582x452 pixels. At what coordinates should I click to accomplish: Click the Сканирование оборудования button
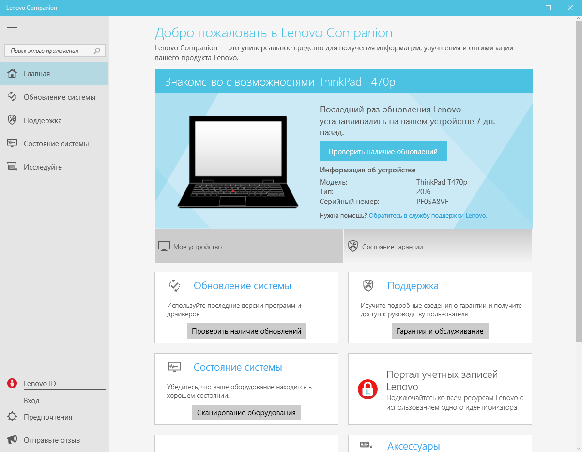tap(247, 412)
